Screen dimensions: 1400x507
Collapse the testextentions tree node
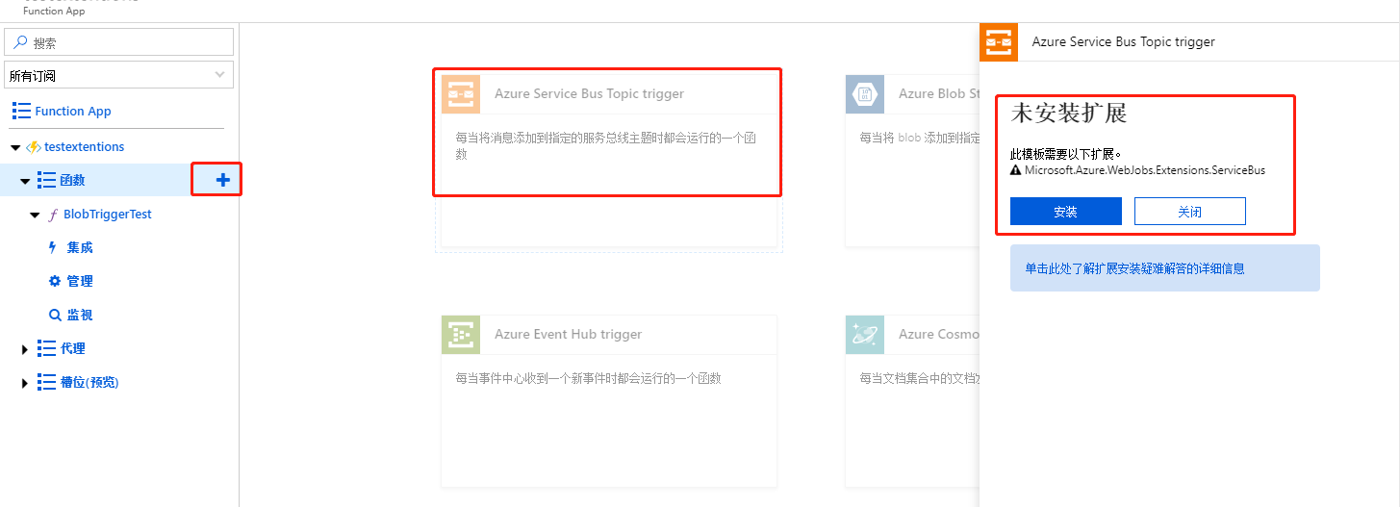(15, 147)
